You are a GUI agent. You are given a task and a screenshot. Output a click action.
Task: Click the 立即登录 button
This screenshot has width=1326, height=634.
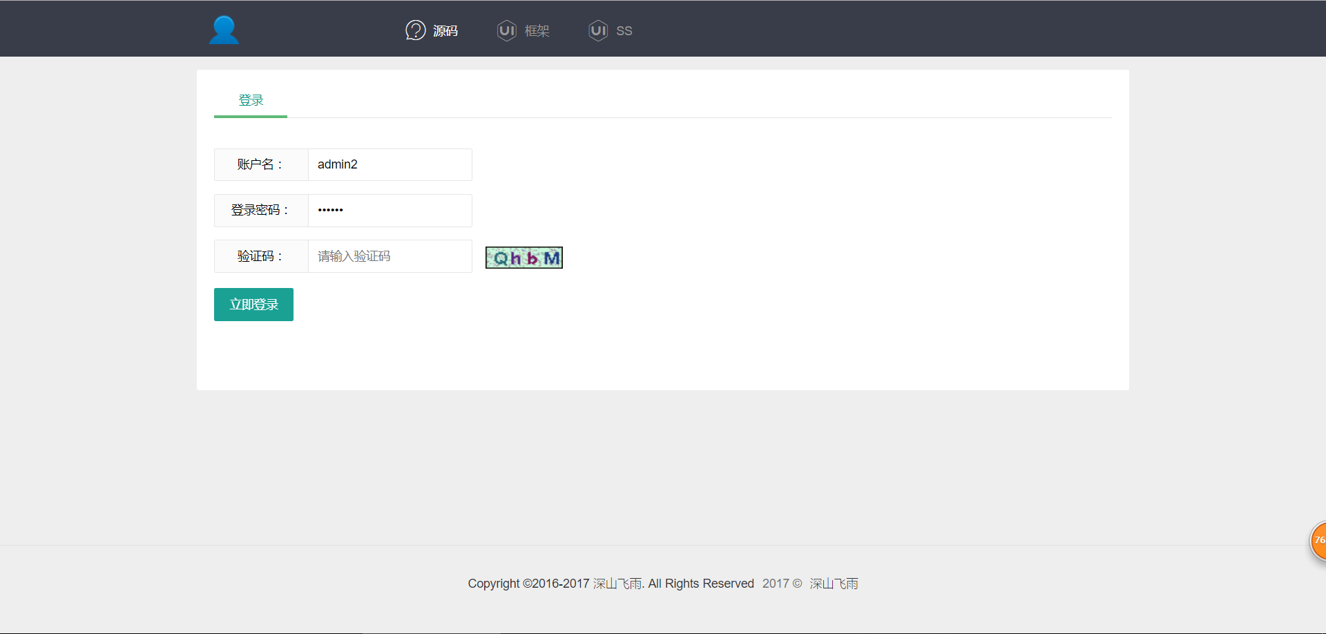pyautogui.click(x=253, y=305)
